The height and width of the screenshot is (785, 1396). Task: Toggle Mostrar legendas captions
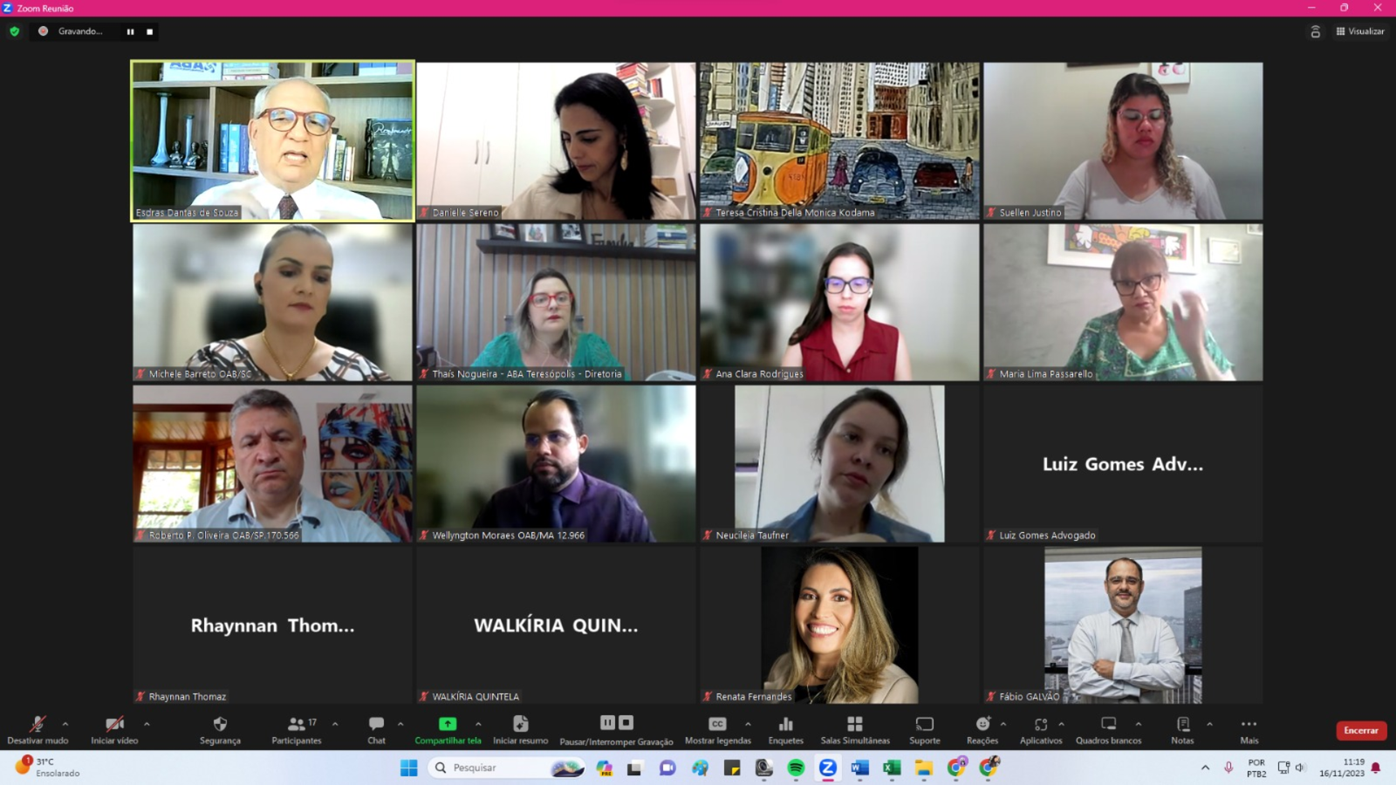click(717, 729)
